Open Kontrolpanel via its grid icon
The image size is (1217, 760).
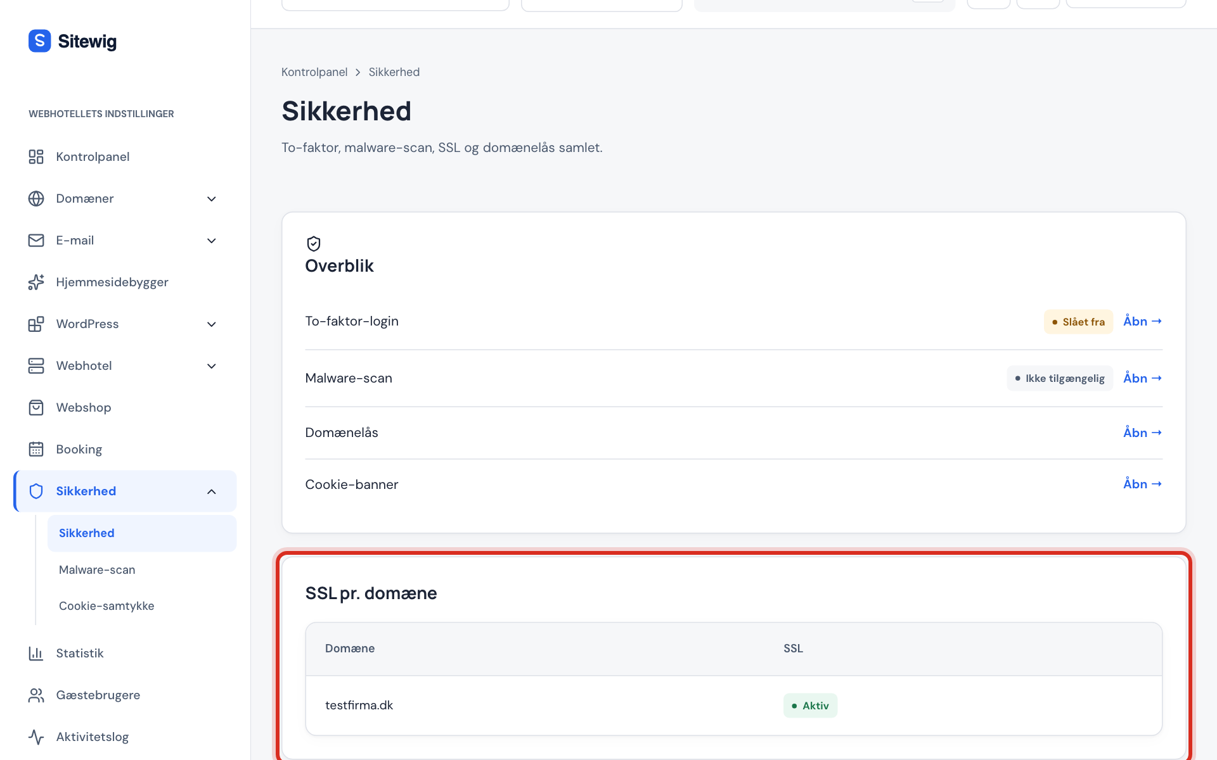click(36, 156)
